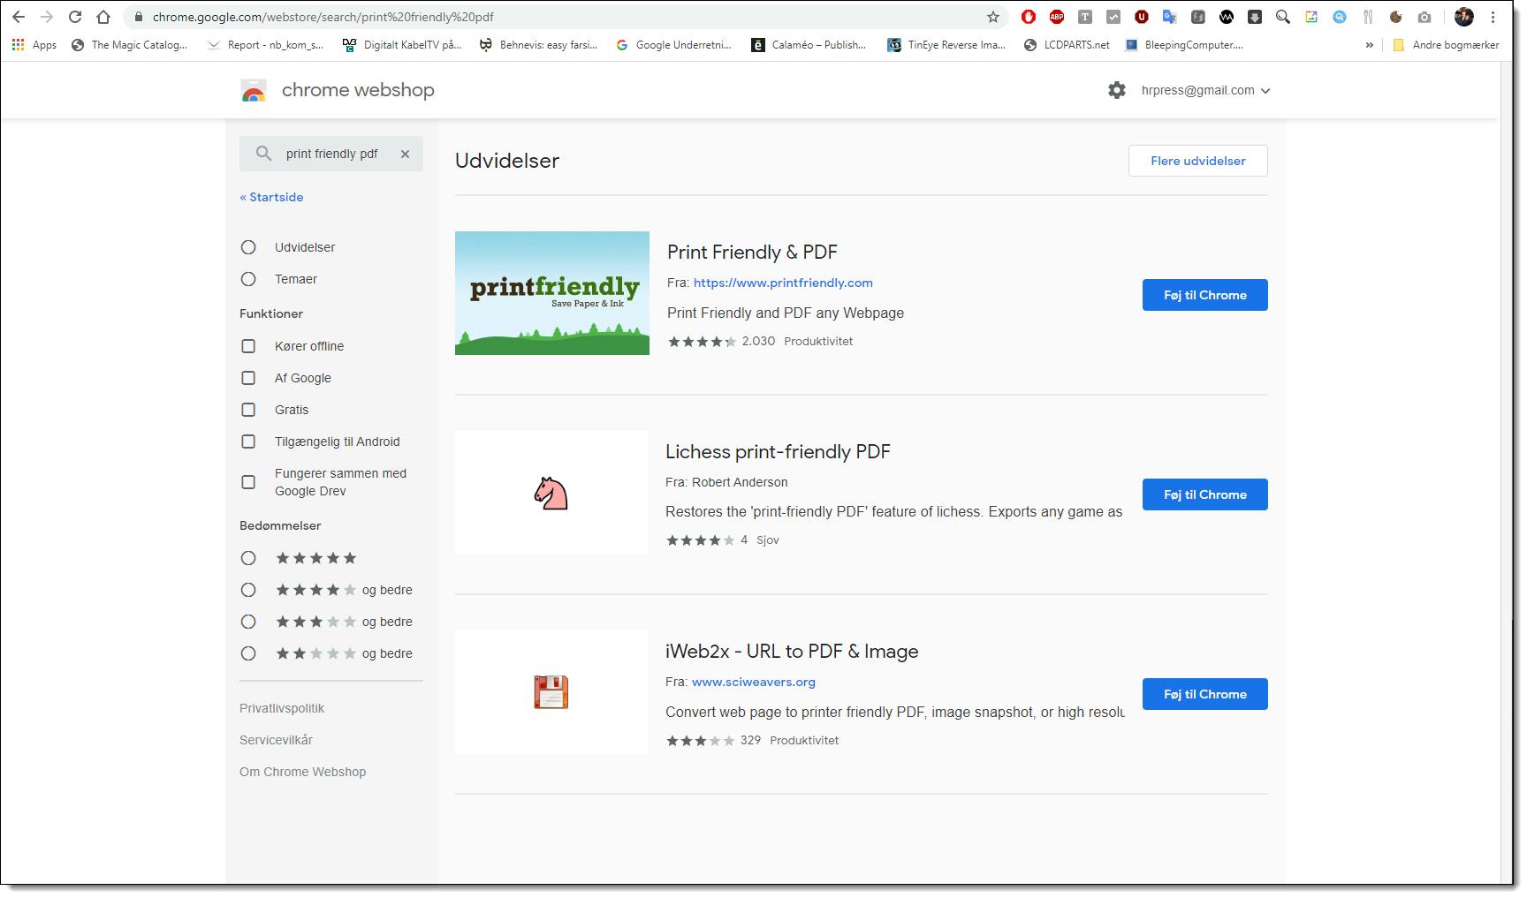The width and height of the screenshot is (1527, 898).
Task: Open the Behnevis easy farsi bookmark
Action: [538, 45]
